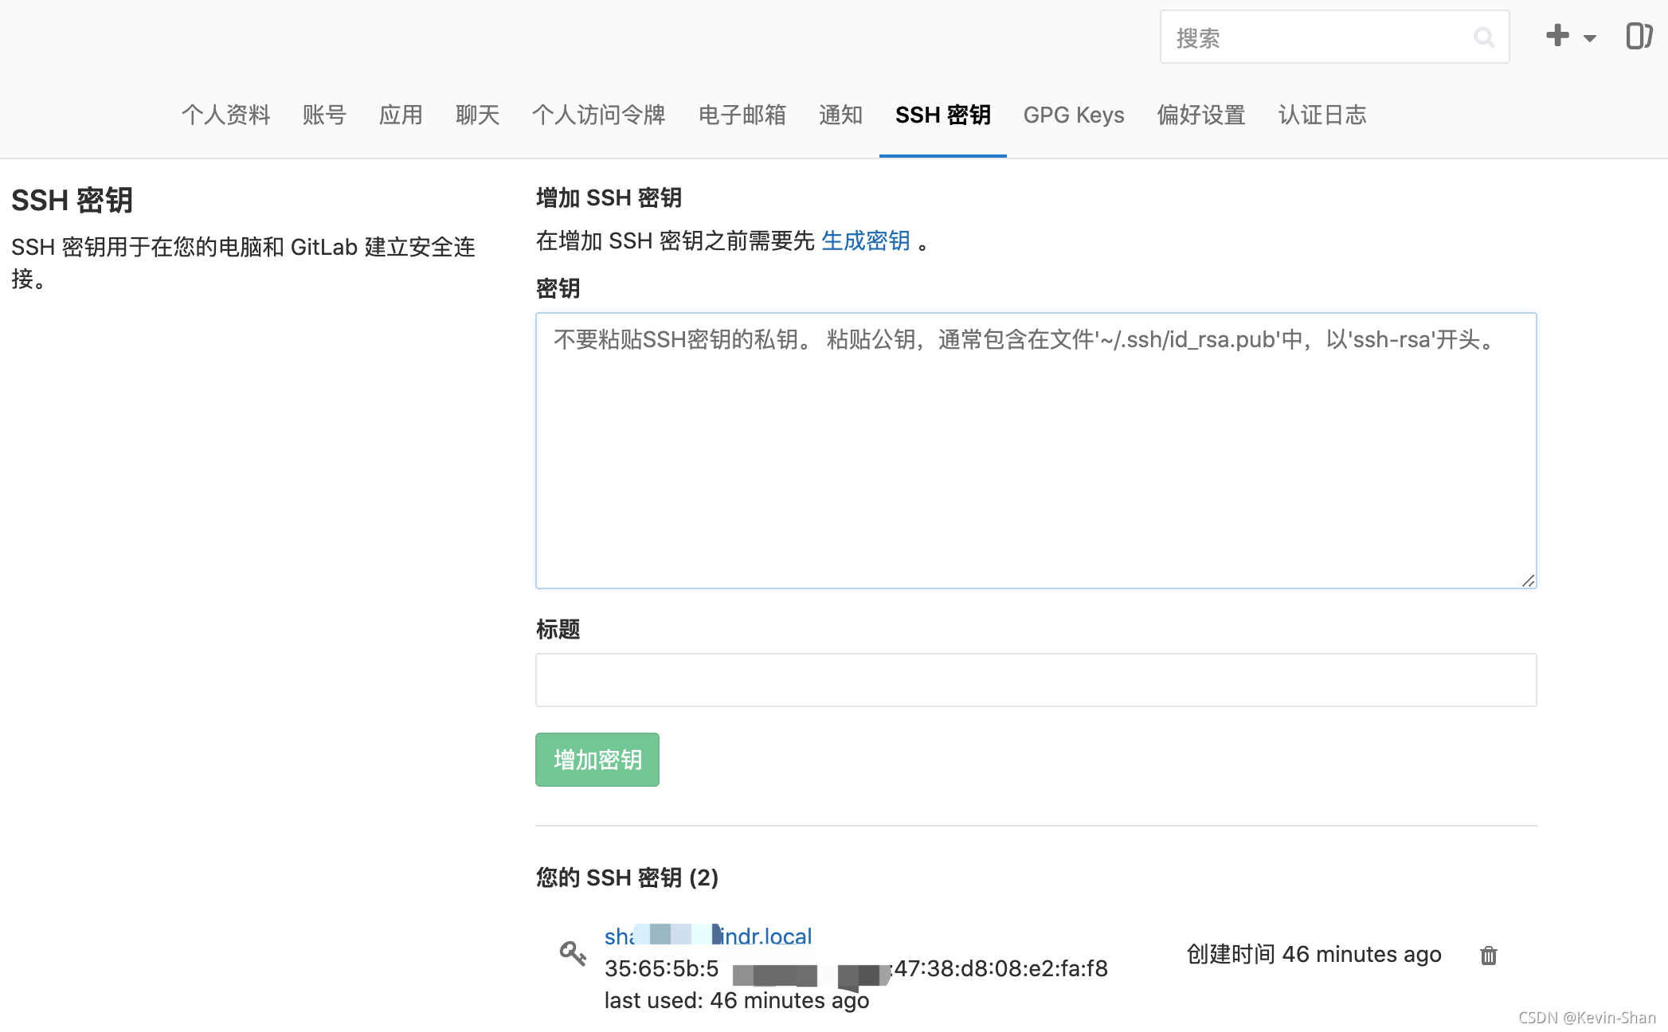
Task: Switch to the 电子邮箱 tab
Action: tap(742, 115)
